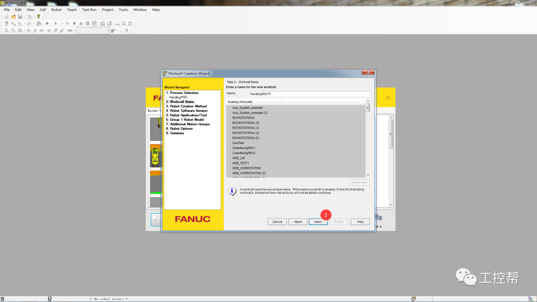537x302 pixels.
Task: Click the yellow key help icon
Action: point(39,16)
